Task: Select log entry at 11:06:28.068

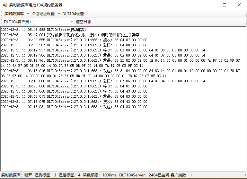Action: pyautogui.click(x=74, y=86)
